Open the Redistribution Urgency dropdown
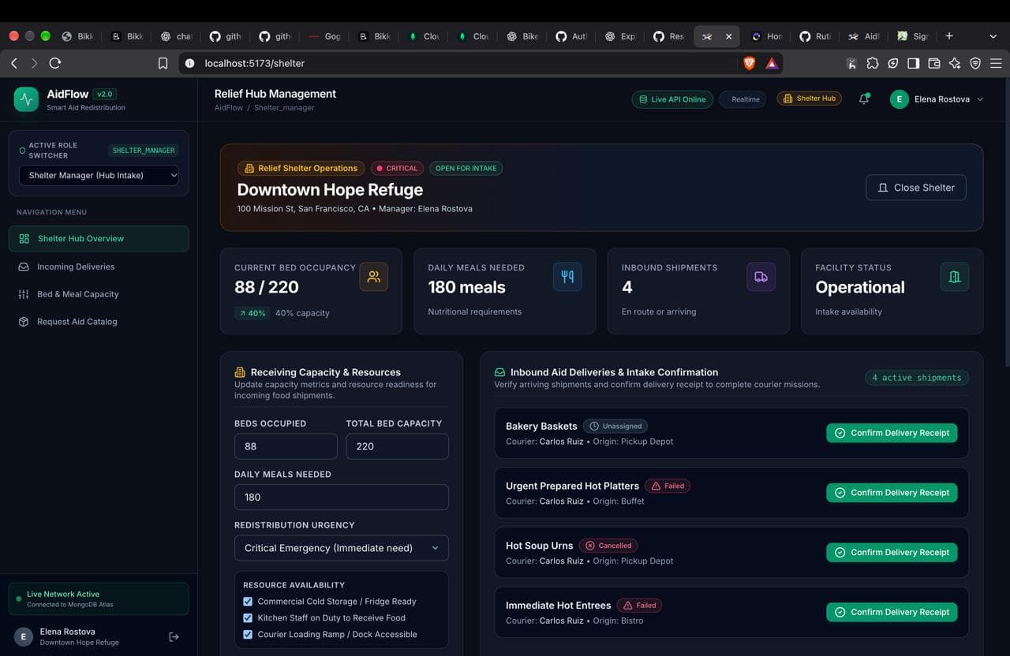The height and width of the screenshot is (656, 1010). [x=342, y=548]
